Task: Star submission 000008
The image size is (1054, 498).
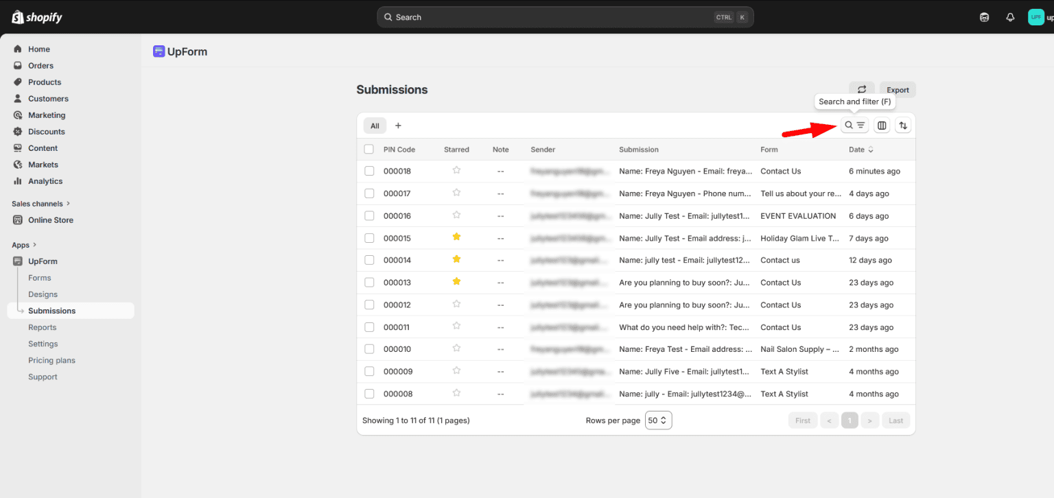Action: [456, 393]
